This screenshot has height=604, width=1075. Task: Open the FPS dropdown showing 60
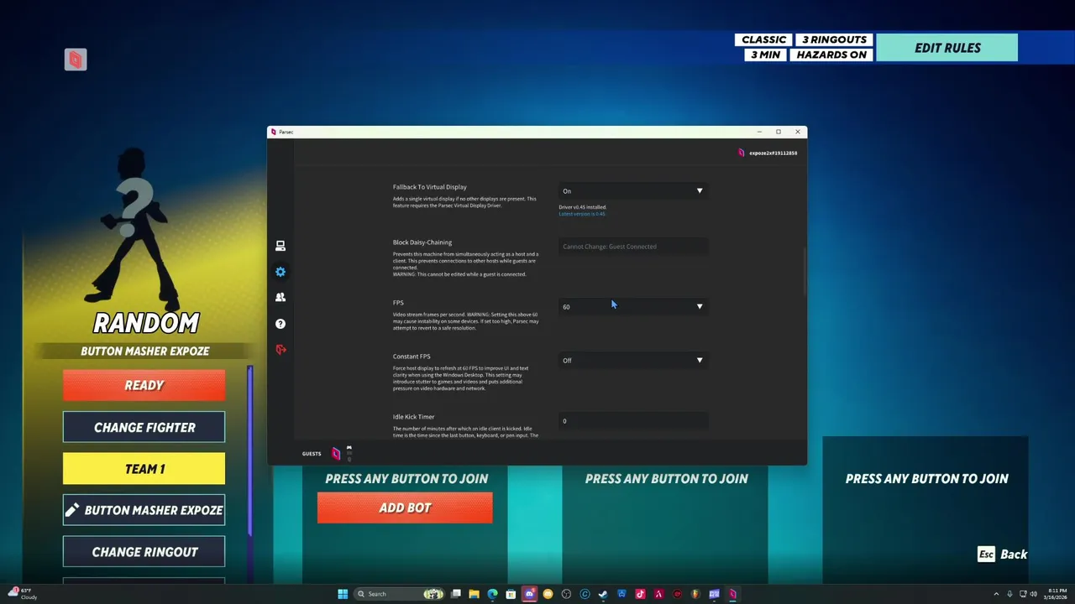click(632, 306)
